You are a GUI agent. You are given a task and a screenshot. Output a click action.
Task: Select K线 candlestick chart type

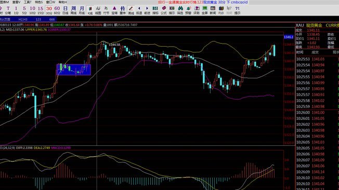90,10
